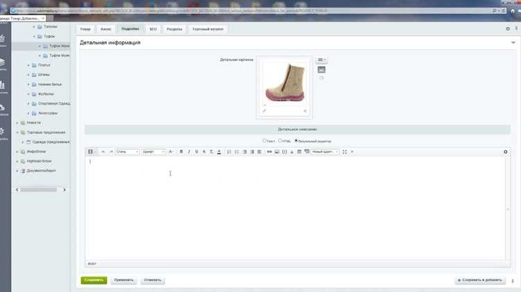The image size is (521, 292).
Task: Insert an image from the editor toolbar
Action: click(x=276, y=152)
